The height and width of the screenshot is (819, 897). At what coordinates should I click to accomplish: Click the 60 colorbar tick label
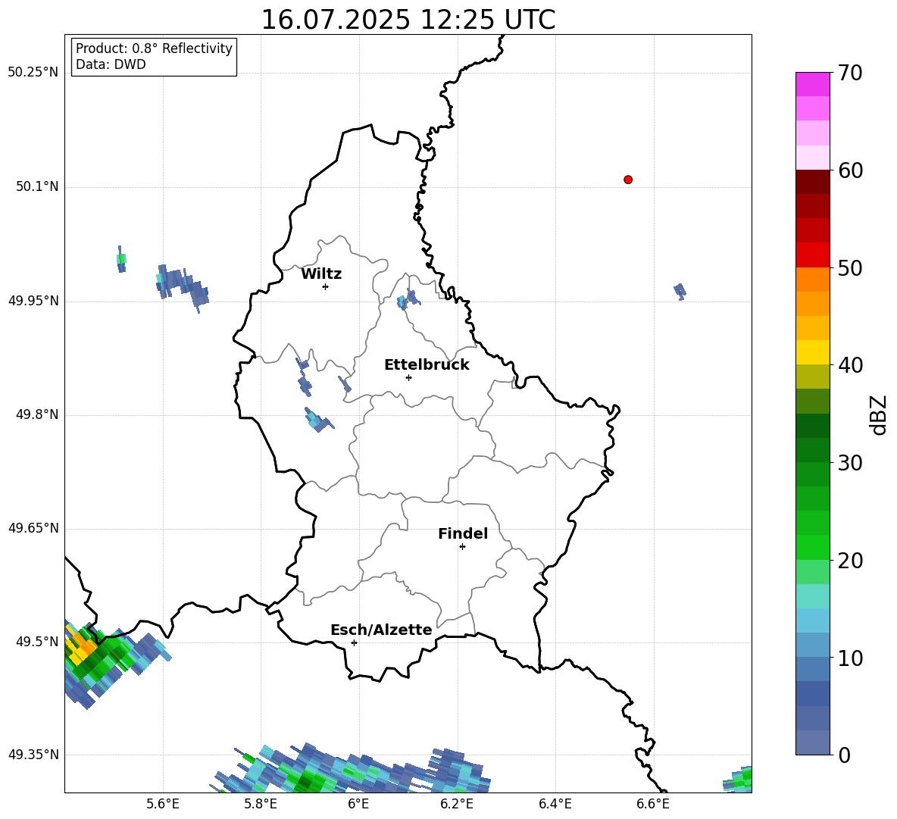[850, 170]
